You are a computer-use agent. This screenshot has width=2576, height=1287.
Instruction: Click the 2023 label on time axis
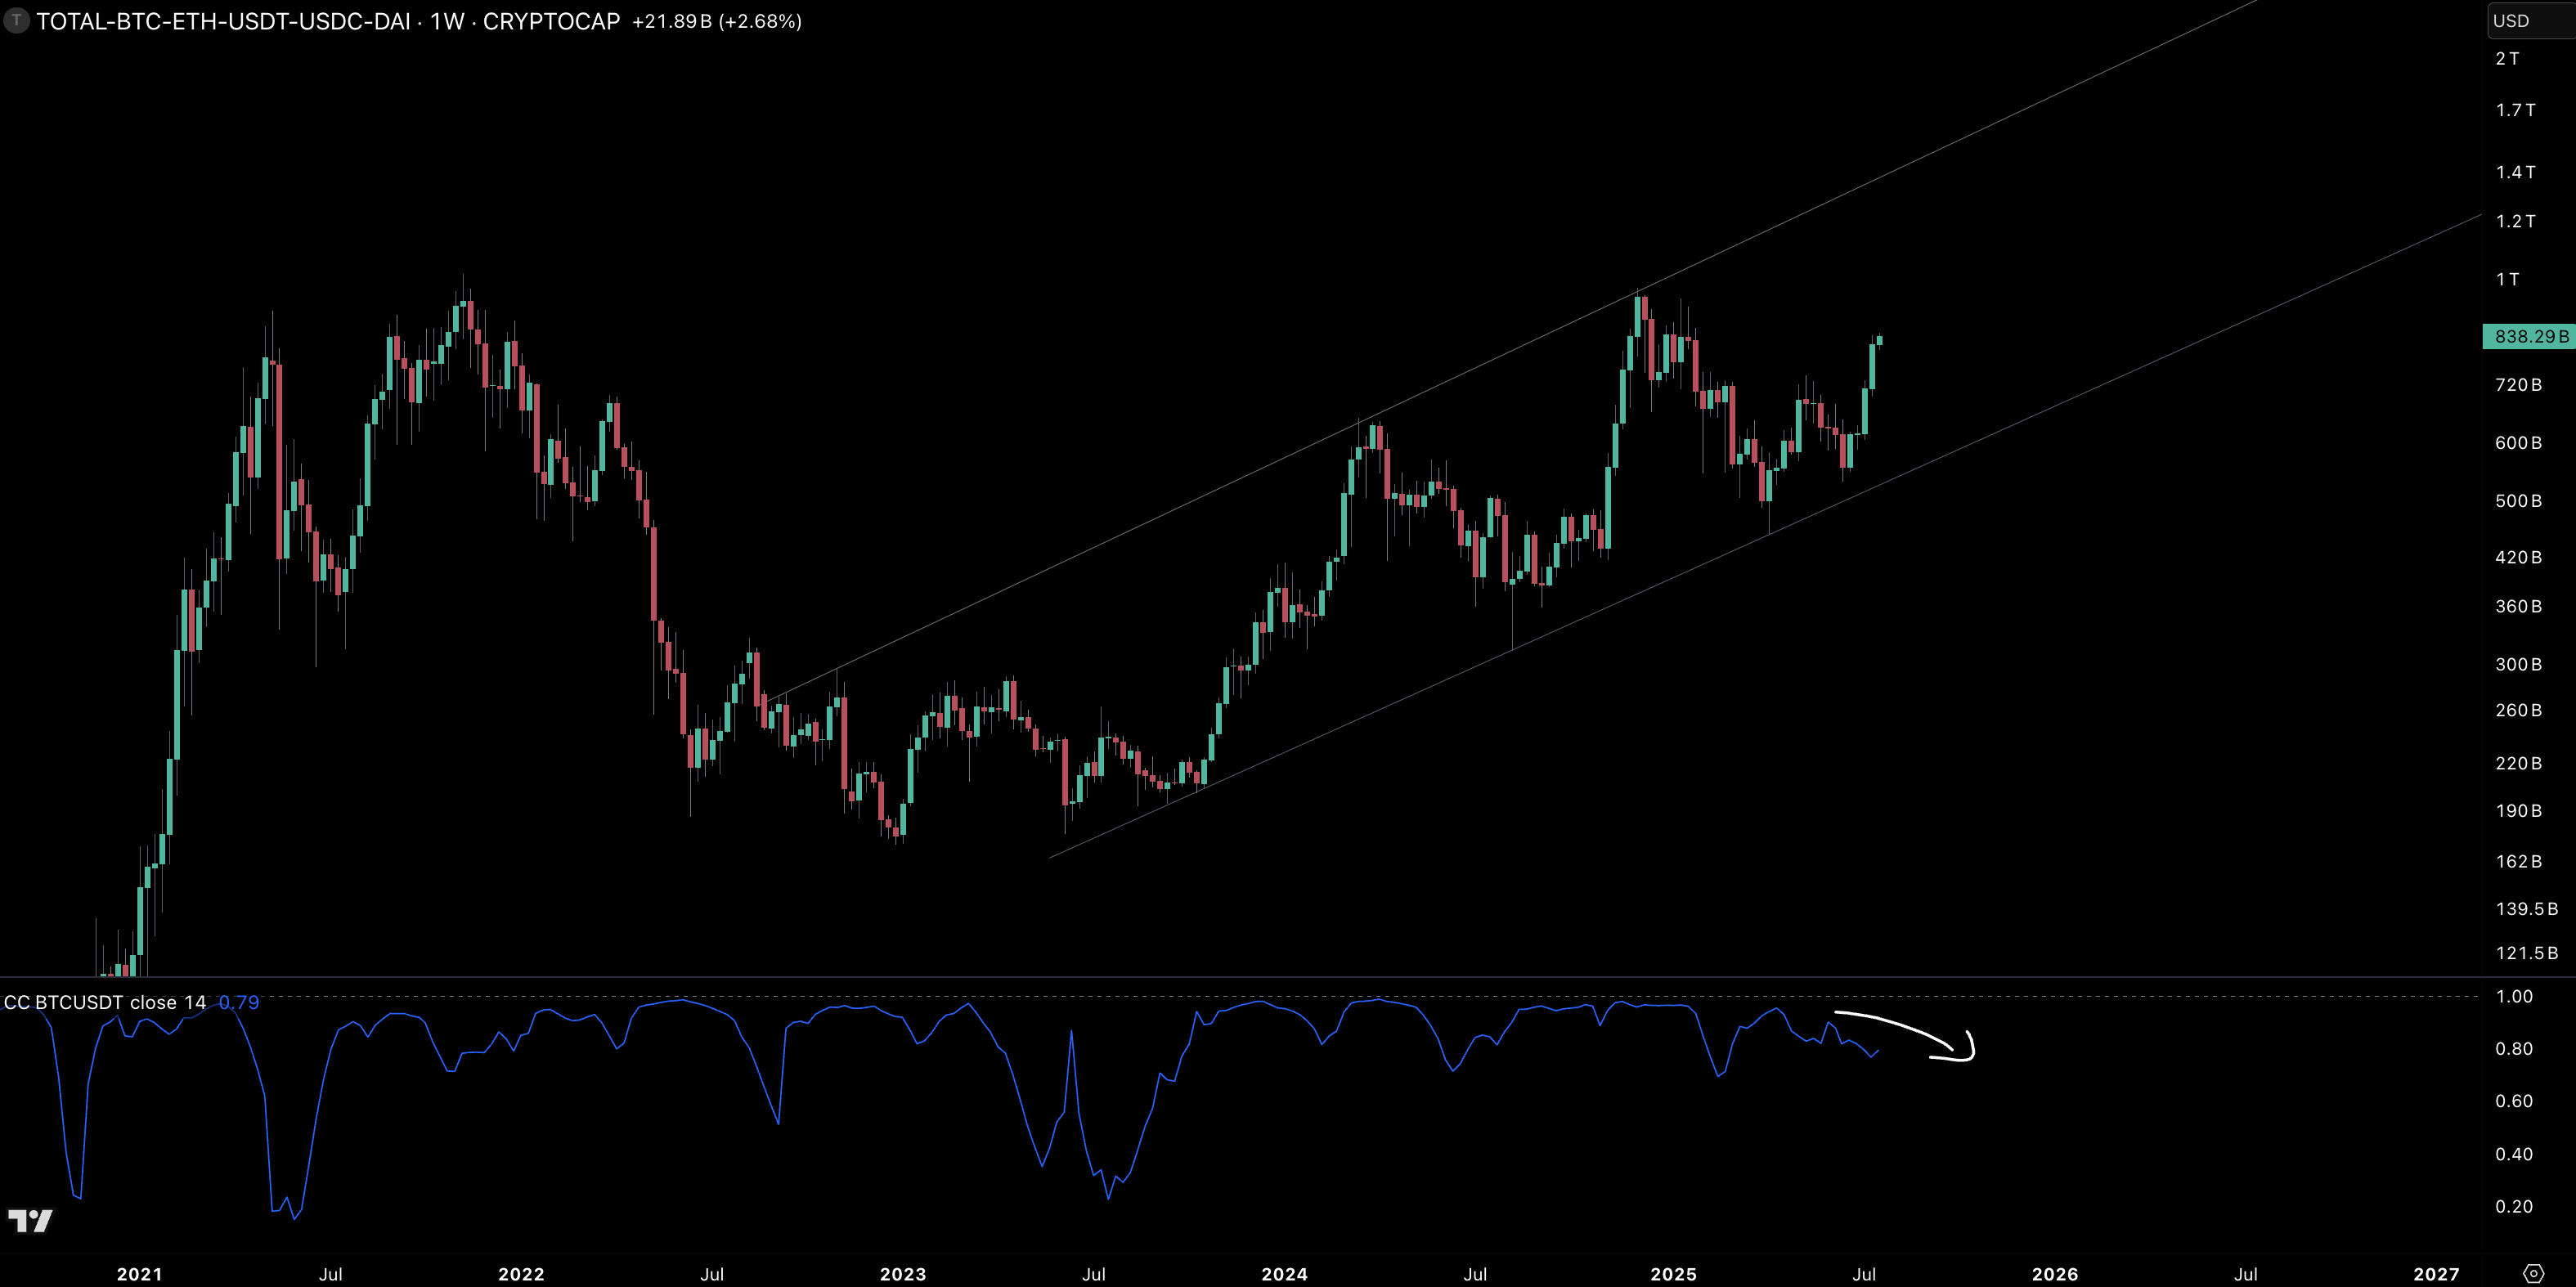[x=902, y=1274]
